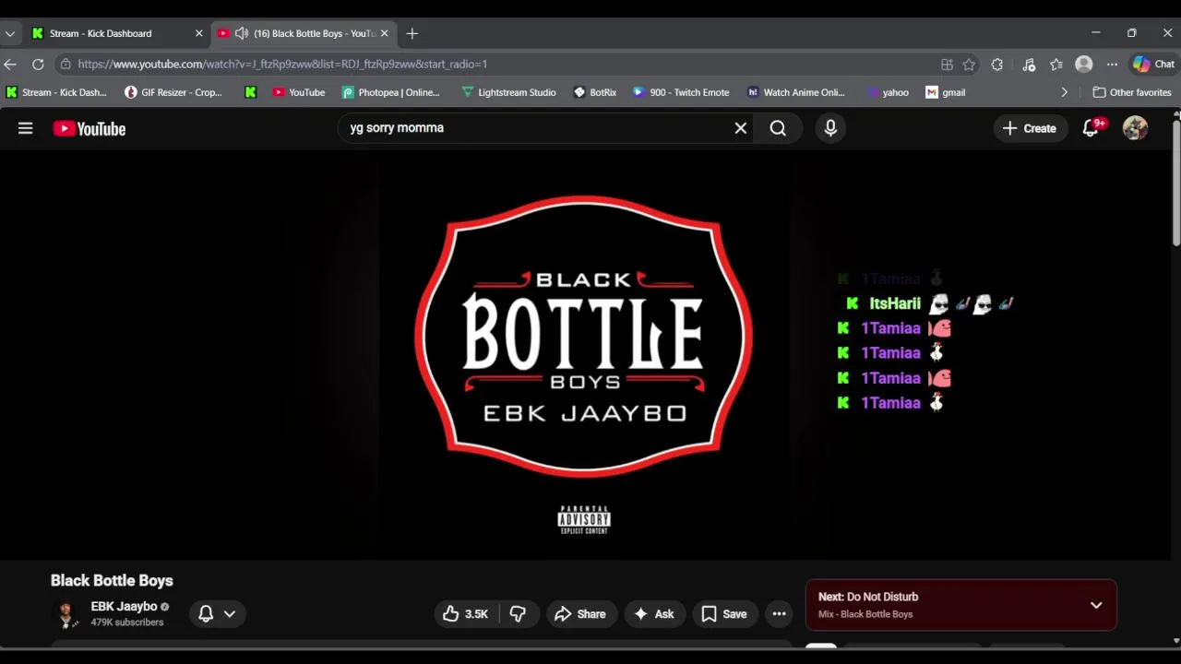Clear the search text with the X
The image size is (1181, 664).
click(x=740, y=128)
